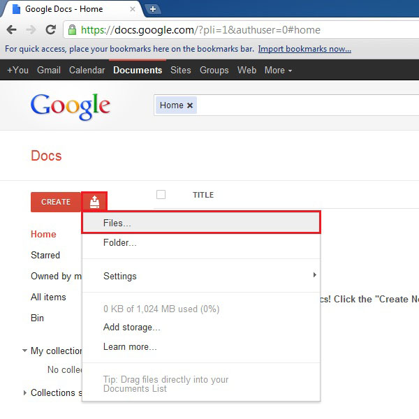Screen dimensions: 419x419
Task: Click the red Docs heading
Action: tap(46, 156)
